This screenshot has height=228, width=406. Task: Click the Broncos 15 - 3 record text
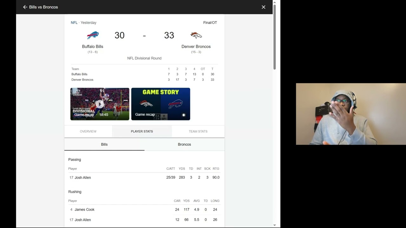pyautogui.click(x=196, y=52)
